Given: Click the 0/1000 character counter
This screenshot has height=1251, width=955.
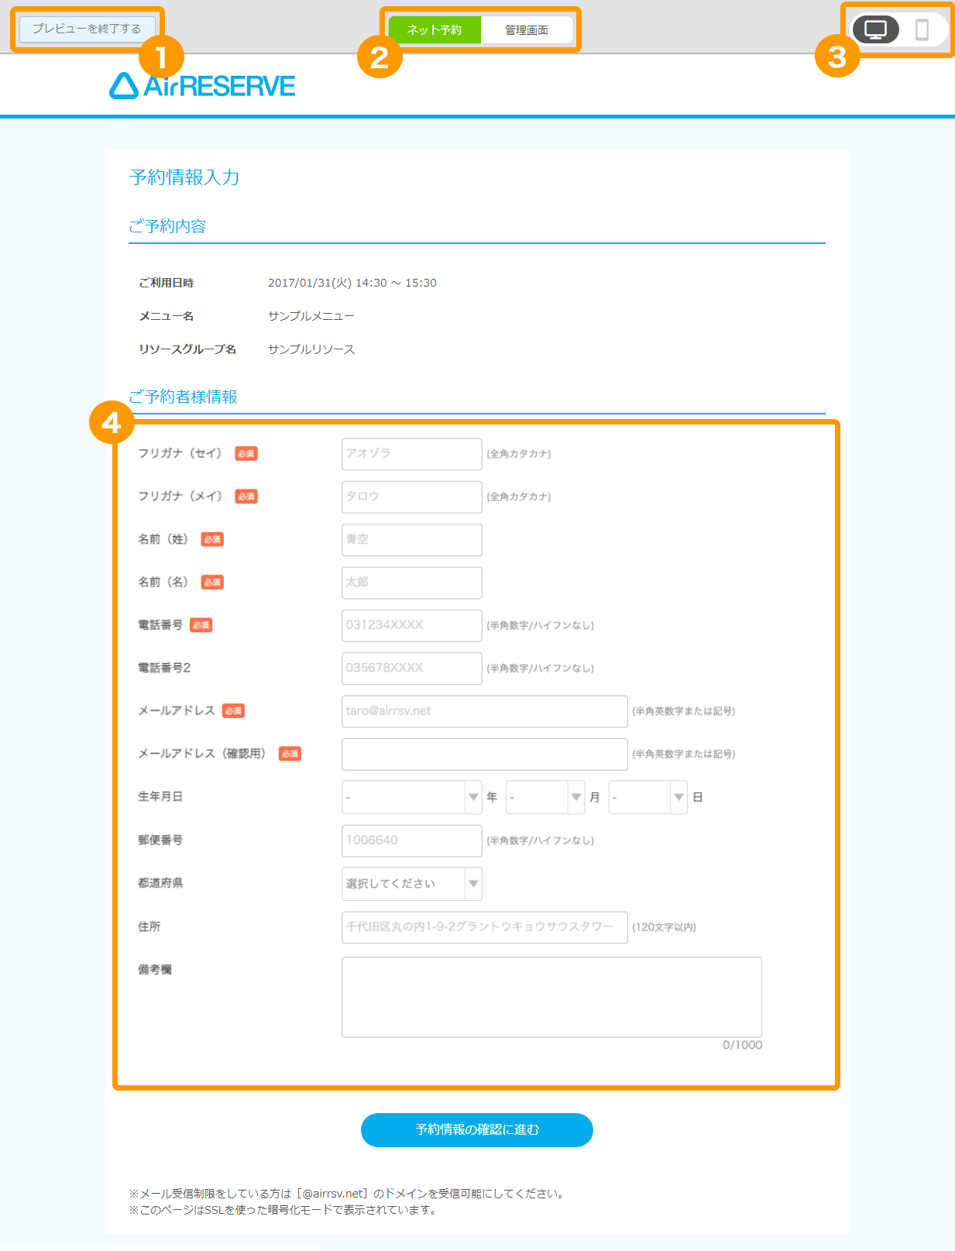Looking at the screenshot, I should click(x=742, y=1045).
